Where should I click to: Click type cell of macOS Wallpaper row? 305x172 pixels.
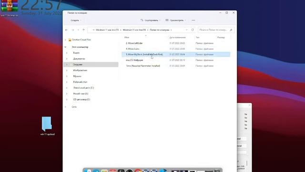point(204,60)
